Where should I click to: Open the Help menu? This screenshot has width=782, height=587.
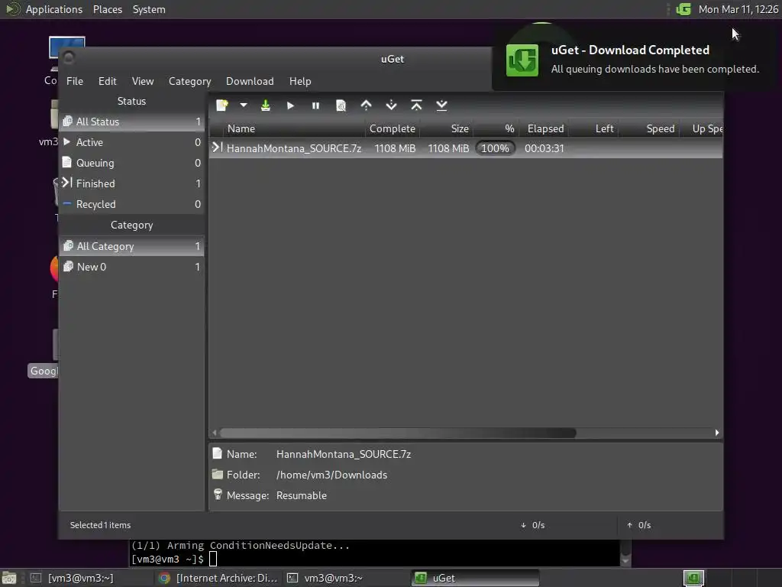pyautogui.click(x=300, y=81)
